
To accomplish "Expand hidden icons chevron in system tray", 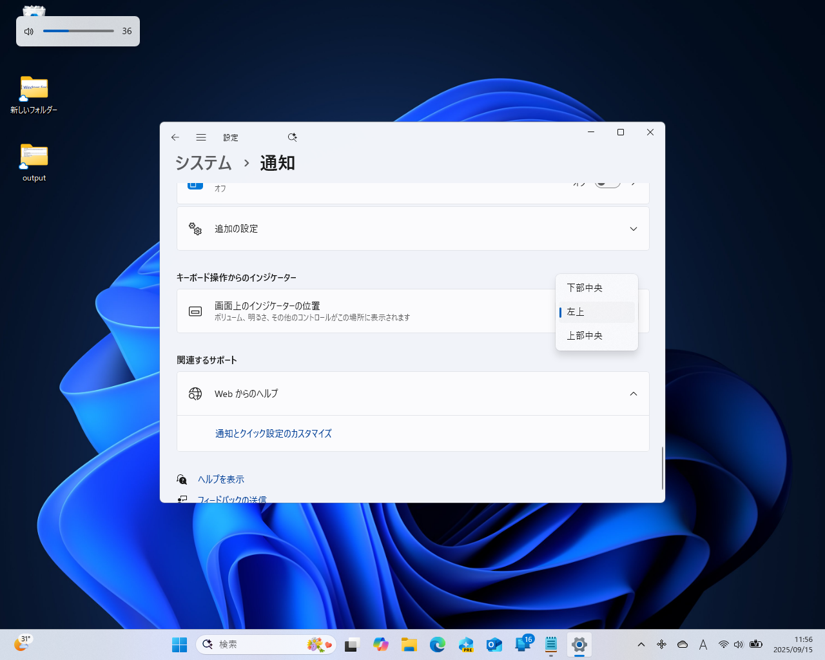I will click(641, 644).
